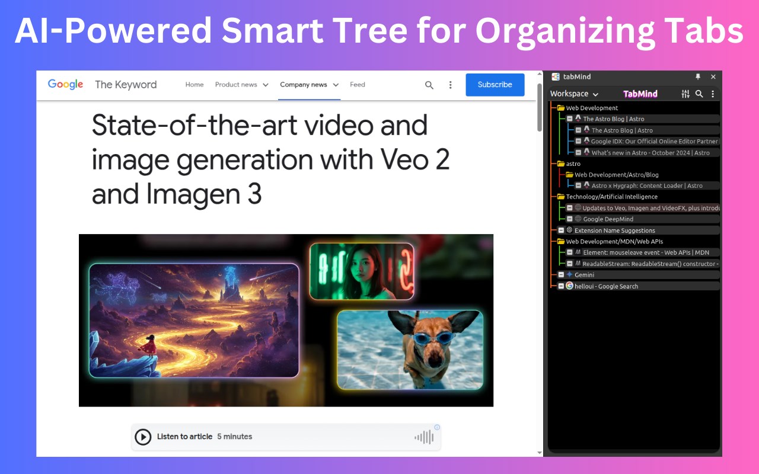This screenshot has width=759, height=474.
Task: Open the TabMind search tool
Action: (699, 94)
